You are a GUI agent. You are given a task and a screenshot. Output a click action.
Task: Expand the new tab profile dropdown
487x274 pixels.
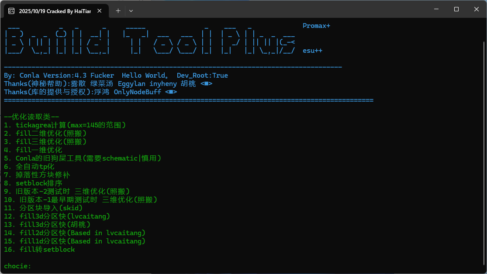(x=131, y=11)
